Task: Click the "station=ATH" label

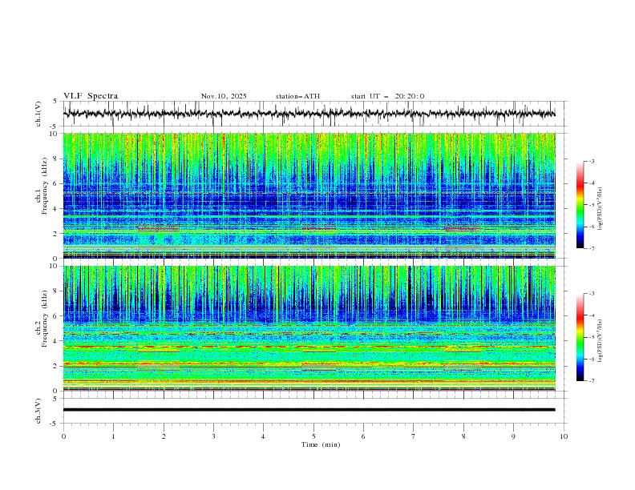Action: (297, 96)
